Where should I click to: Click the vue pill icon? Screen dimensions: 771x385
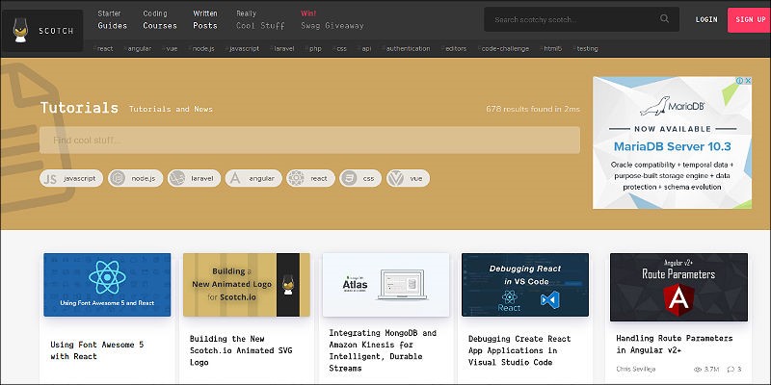pyautogui.click(x=395, y=178)
